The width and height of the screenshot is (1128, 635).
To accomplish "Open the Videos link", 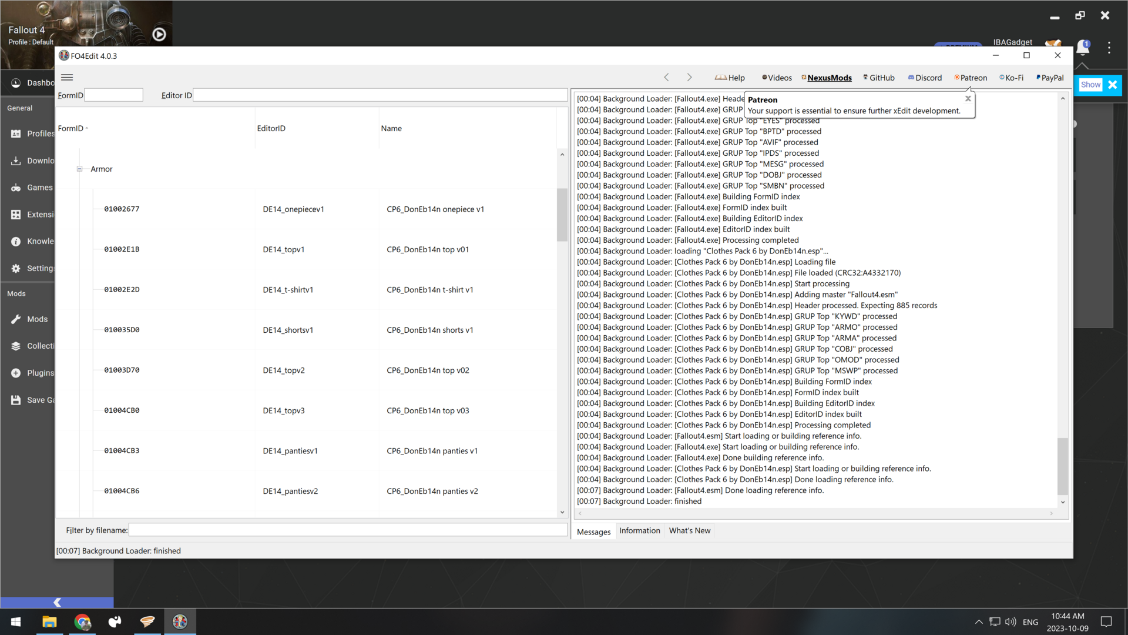I will click(x=777, y=78).
